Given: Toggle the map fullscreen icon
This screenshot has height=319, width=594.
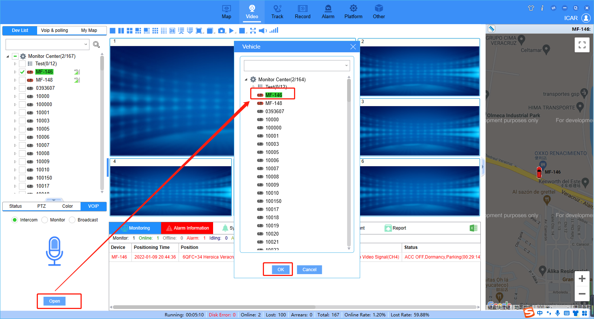Looking at the screenshot, I should point(582,45).
